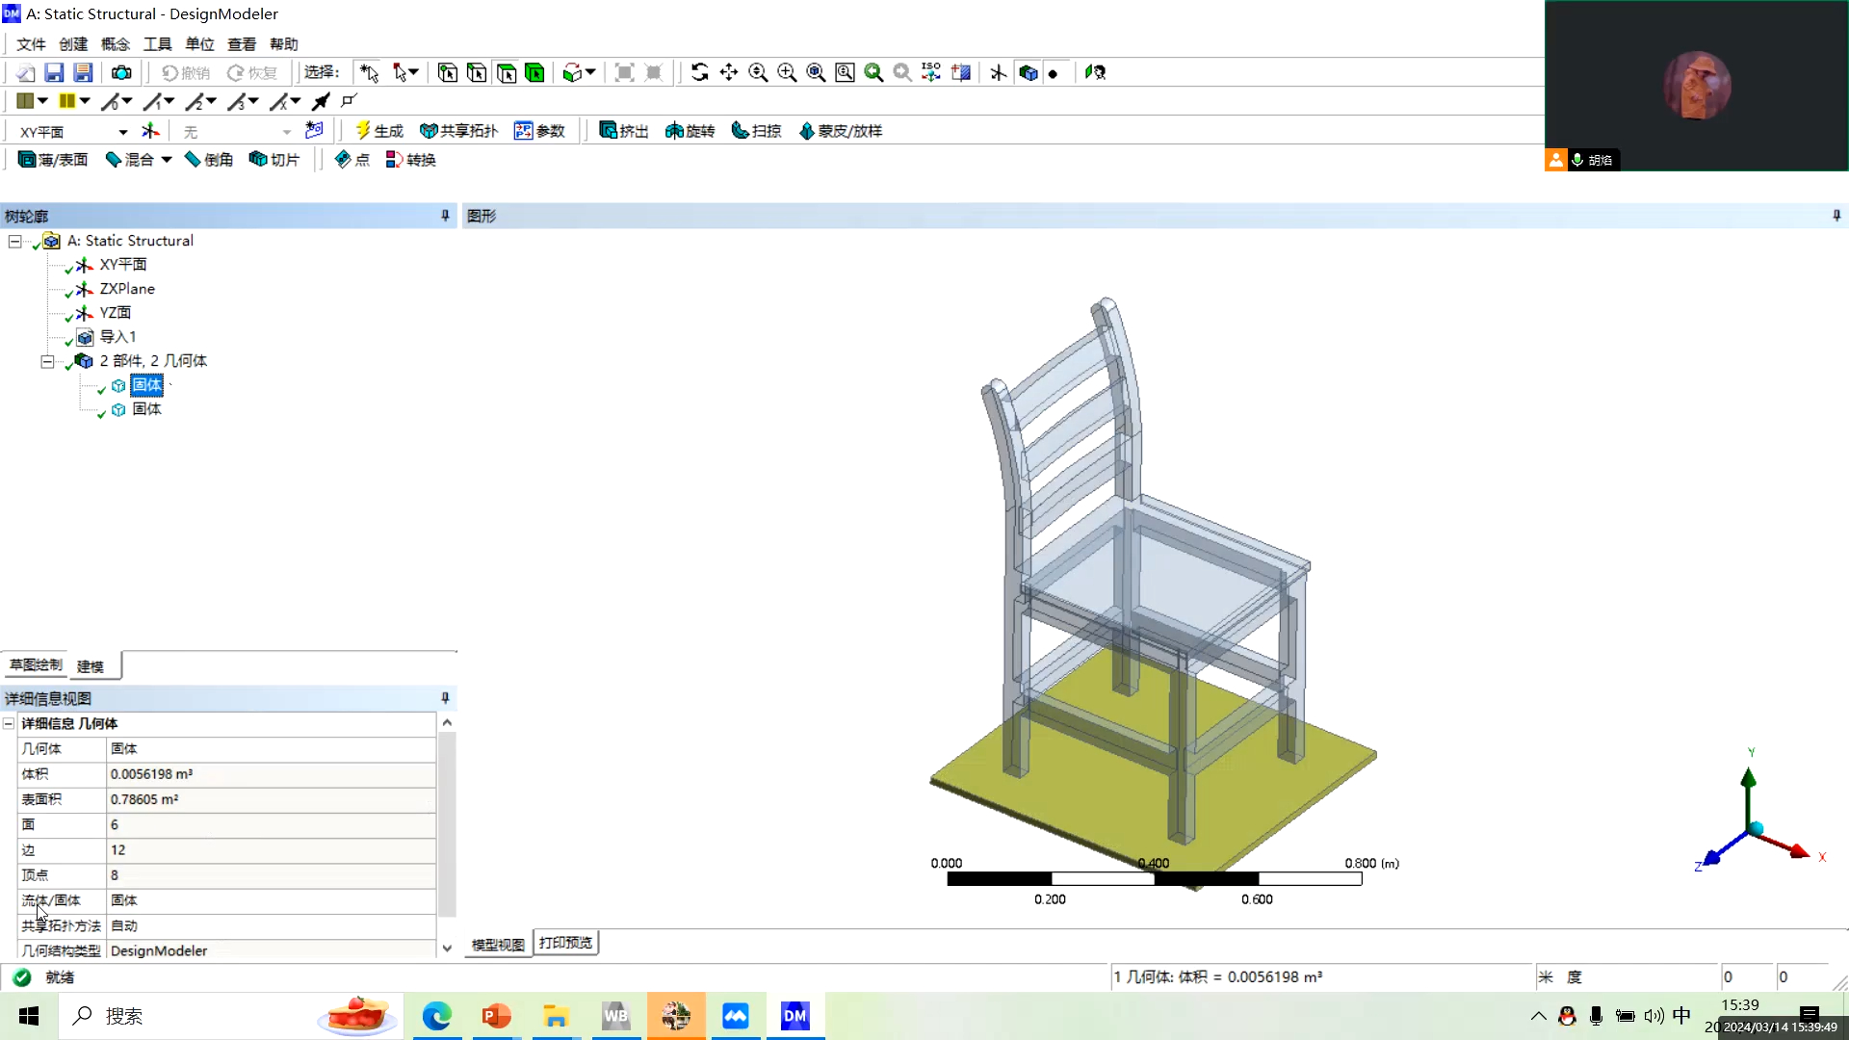Click the Chamfer button

(x=209, y=160)
